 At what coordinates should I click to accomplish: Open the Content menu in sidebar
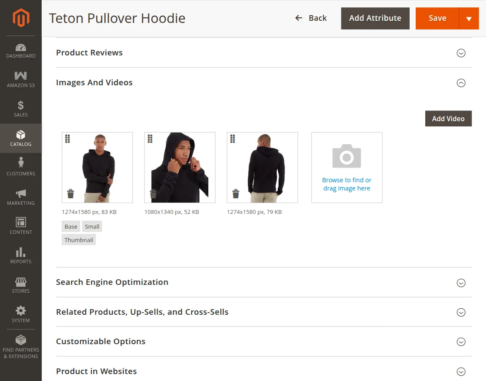coord(21,226)
